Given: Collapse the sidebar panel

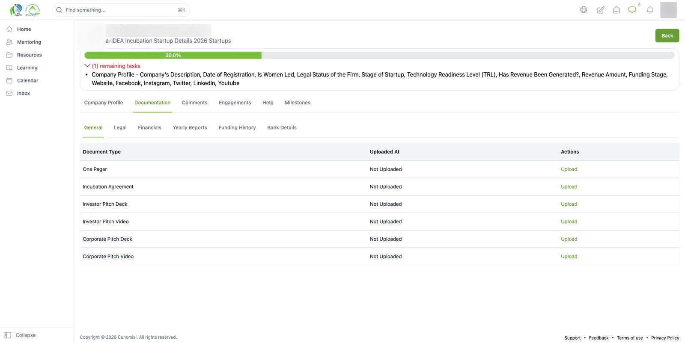Looking at the screenshot, I should click(x=20, y=335).
